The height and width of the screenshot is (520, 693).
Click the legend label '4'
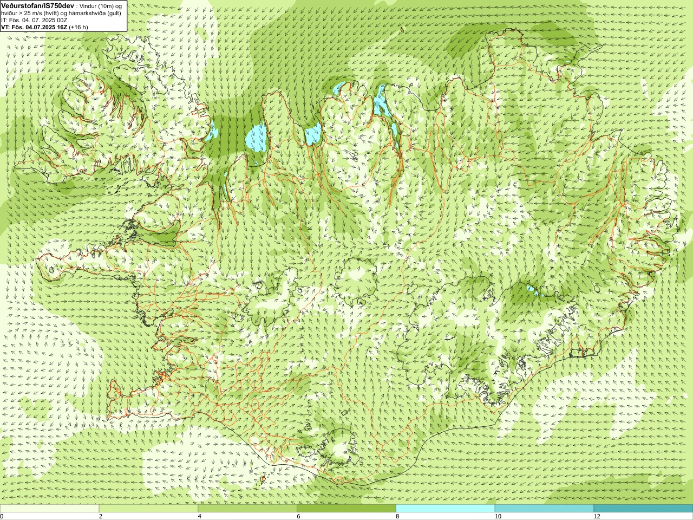pos(200,516)
